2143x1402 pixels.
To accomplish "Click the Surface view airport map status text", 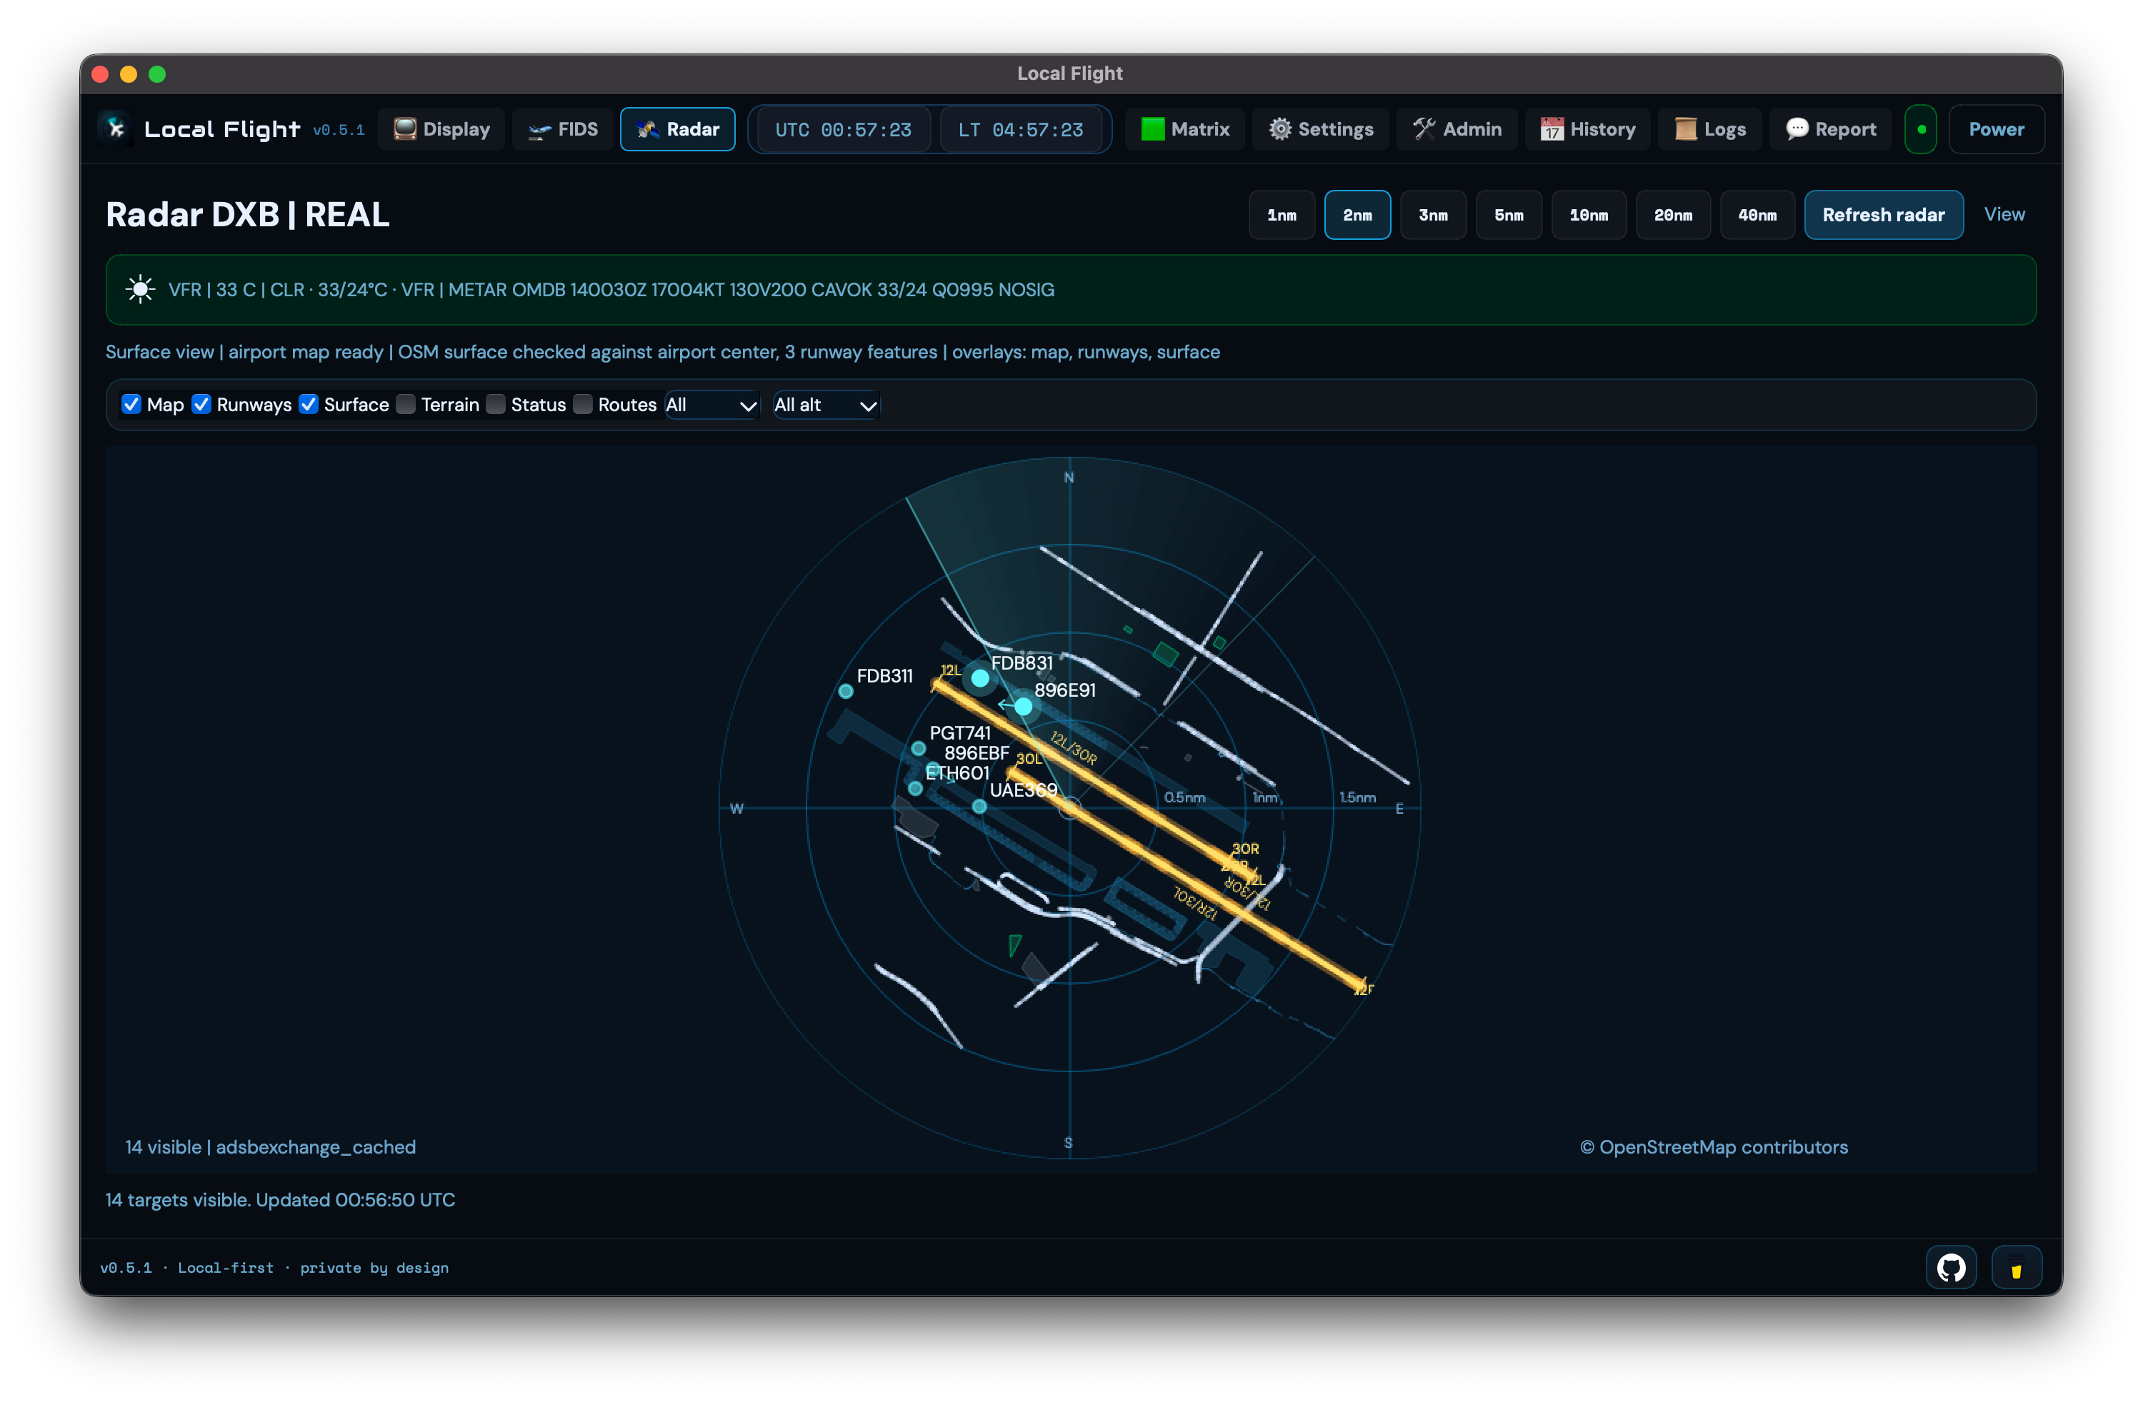I will [663, 352].
